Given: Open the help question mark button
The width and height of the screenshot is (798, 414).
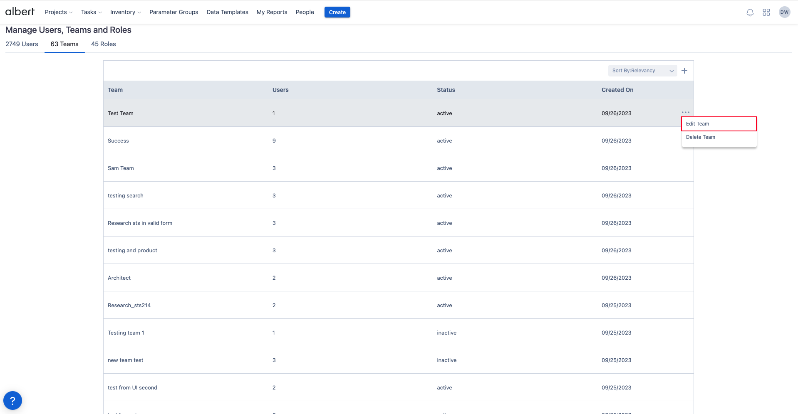Looking at the screenshot, I should (x=12, y=401).
